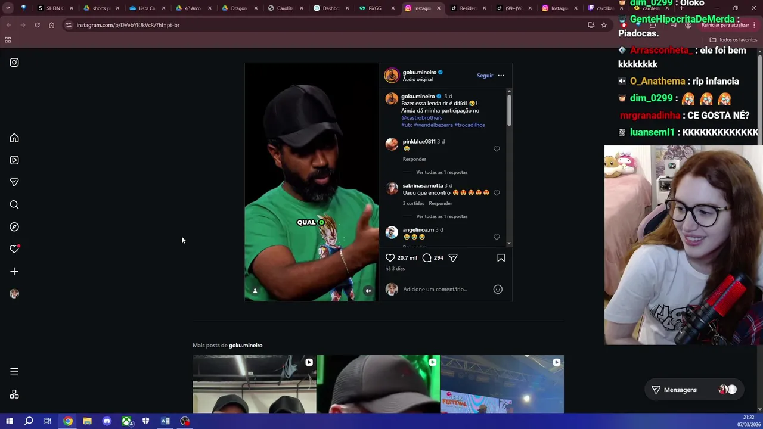View the 20,7 mil likes count

click(x=407, y=258)
